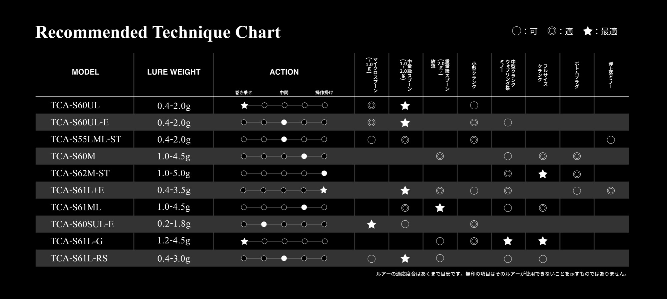Select the action star for TCA-S61L-G

(x=244, y=241)
